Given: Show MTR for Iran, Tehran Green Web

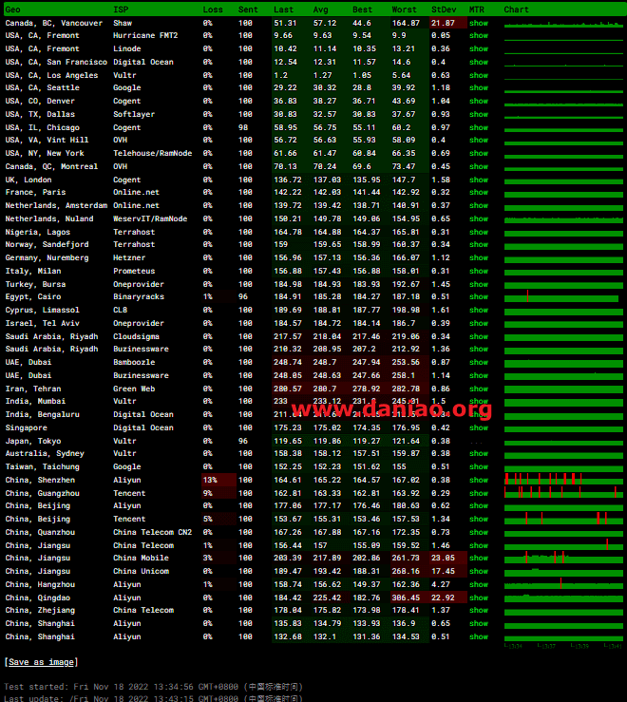Looking at the screenshot, I should (x=478, y=389).
